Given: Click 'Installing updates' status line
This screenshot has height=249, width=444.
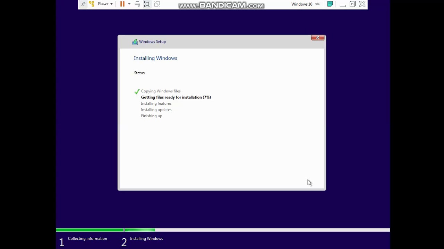Looking at the screenshot, I should coord(156,110).
